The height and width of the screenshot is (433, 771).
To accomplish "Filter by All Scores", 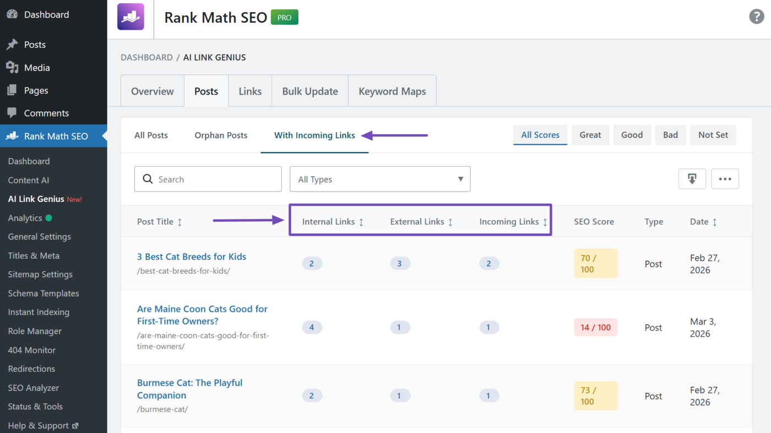I will 540,135.
